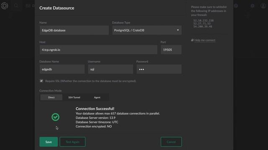Focus the Username field sql
This screenshot has height=150, width=268.
tap(111, 69)
